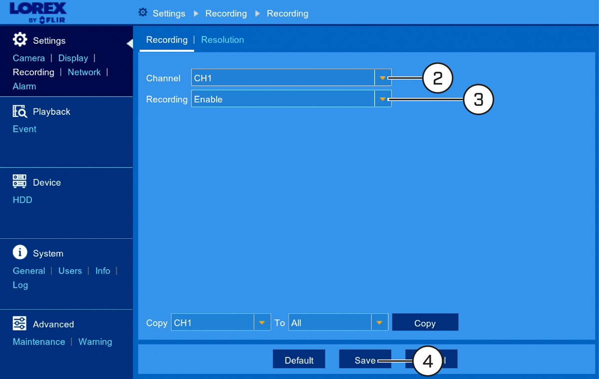
Task: Expand the Channel CH1 dropdown
Action: click(x=292, y=78)
